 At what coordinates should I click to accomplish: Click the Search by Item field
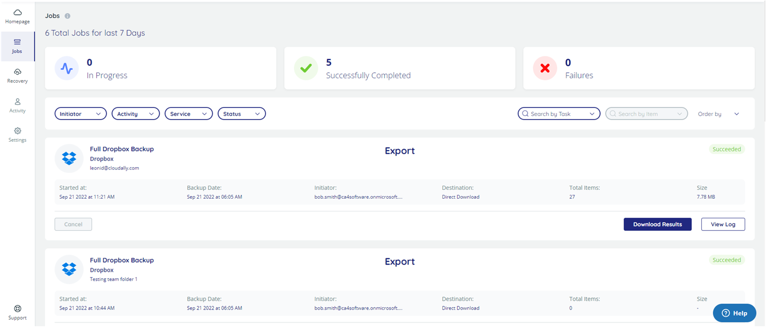pos(646,114)
